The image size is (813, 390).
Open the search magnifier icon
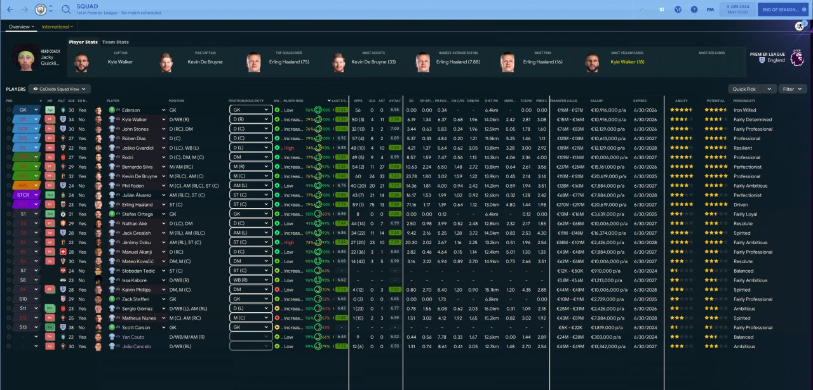66,10
